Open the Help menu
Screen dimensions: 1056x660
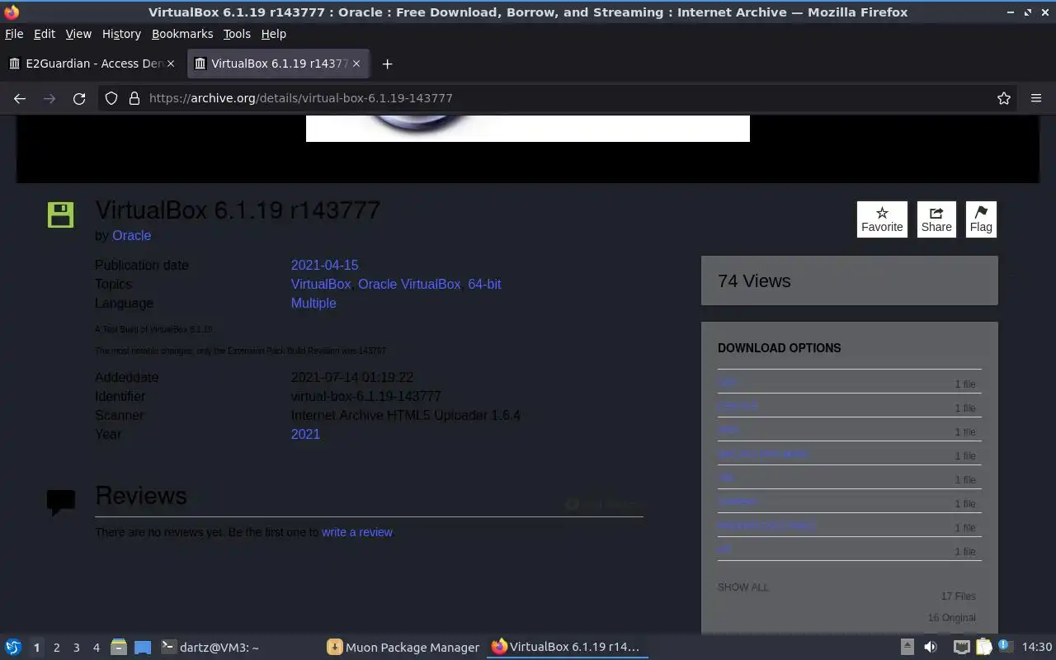coord(274,34)
